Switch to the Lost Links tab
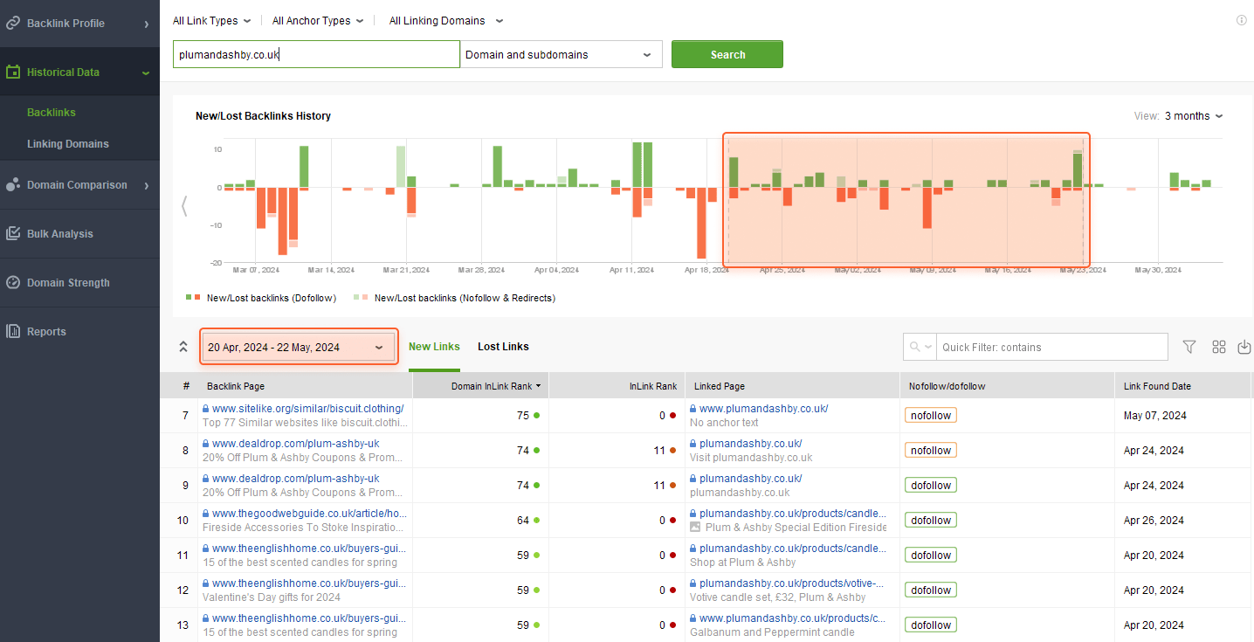Screen dimensions: 1254x642 pyautogui.click(x=503, y=347)
